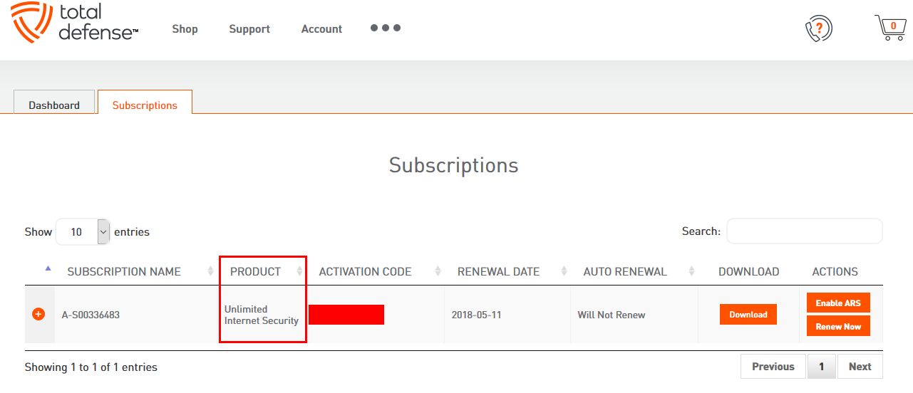Click subscription name A-S00336483
Screen dimensions: 913x393
click(x=91, y=315)
